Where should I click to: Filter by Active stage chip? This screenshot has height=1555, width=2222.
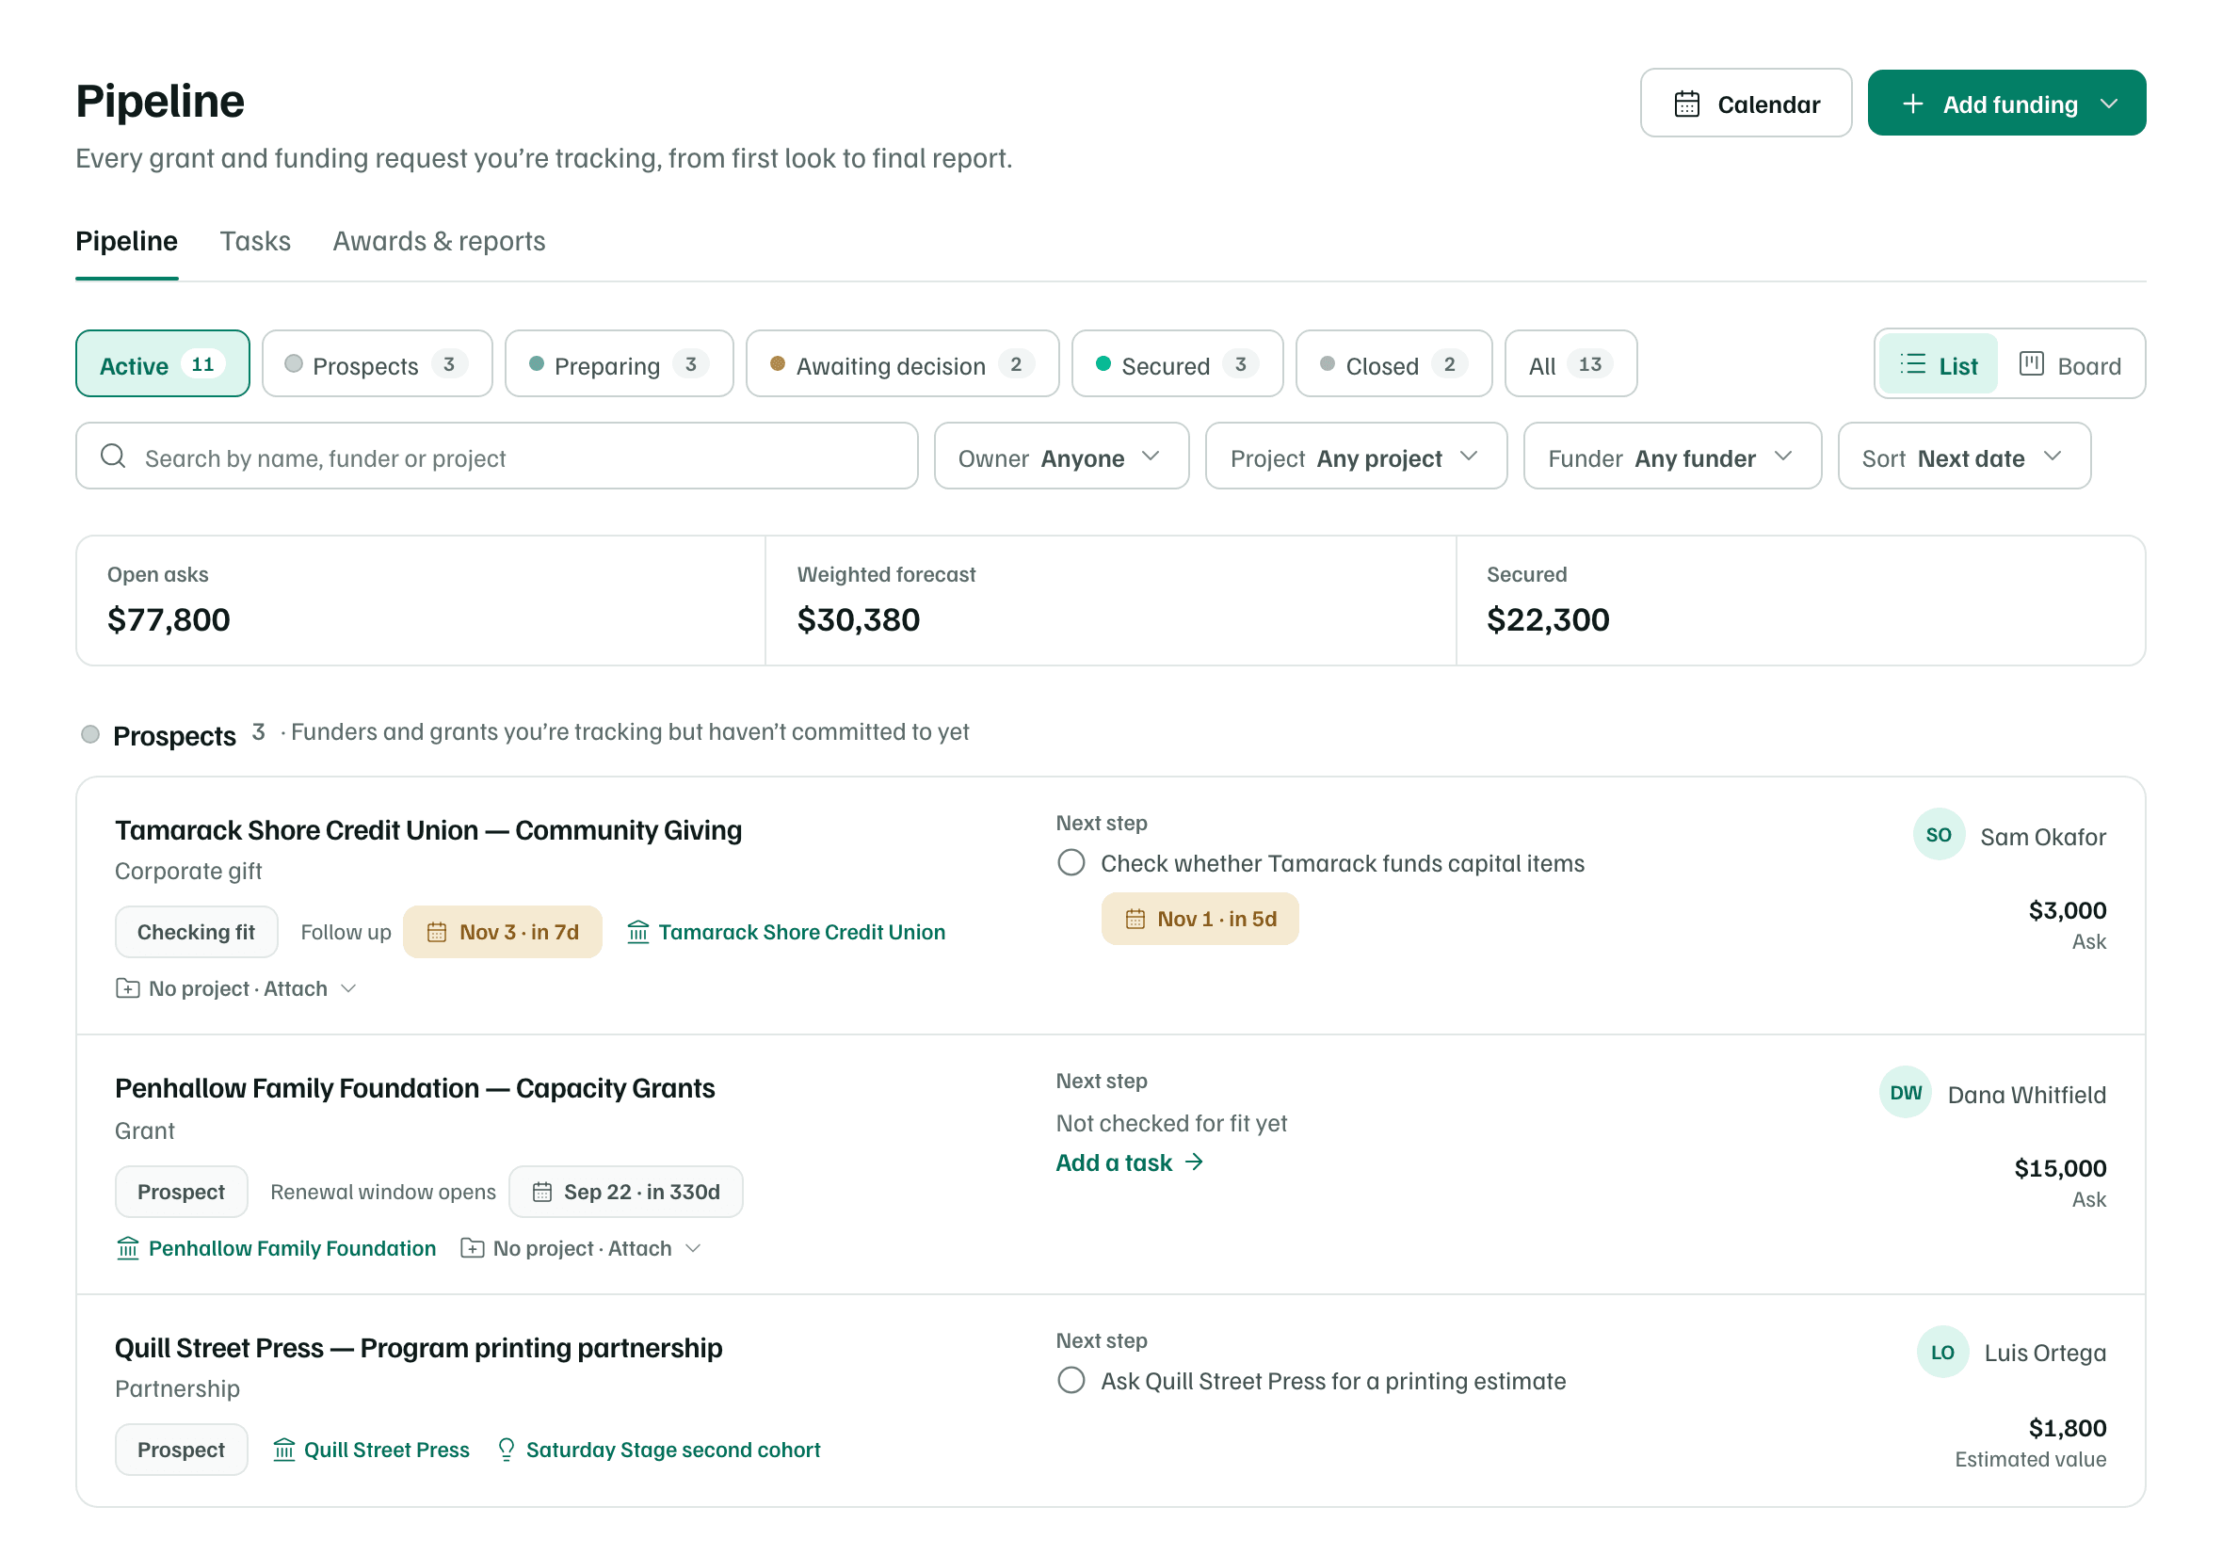163,365
